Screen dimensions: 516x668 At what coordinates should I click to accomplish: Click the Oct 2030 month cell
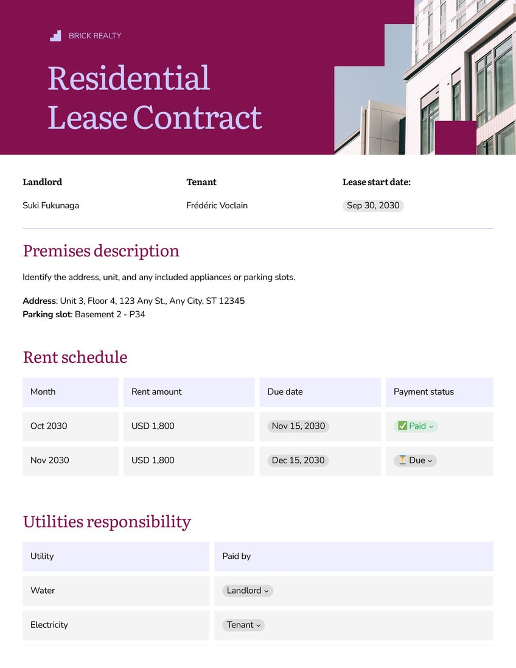(x=71, y=426)
